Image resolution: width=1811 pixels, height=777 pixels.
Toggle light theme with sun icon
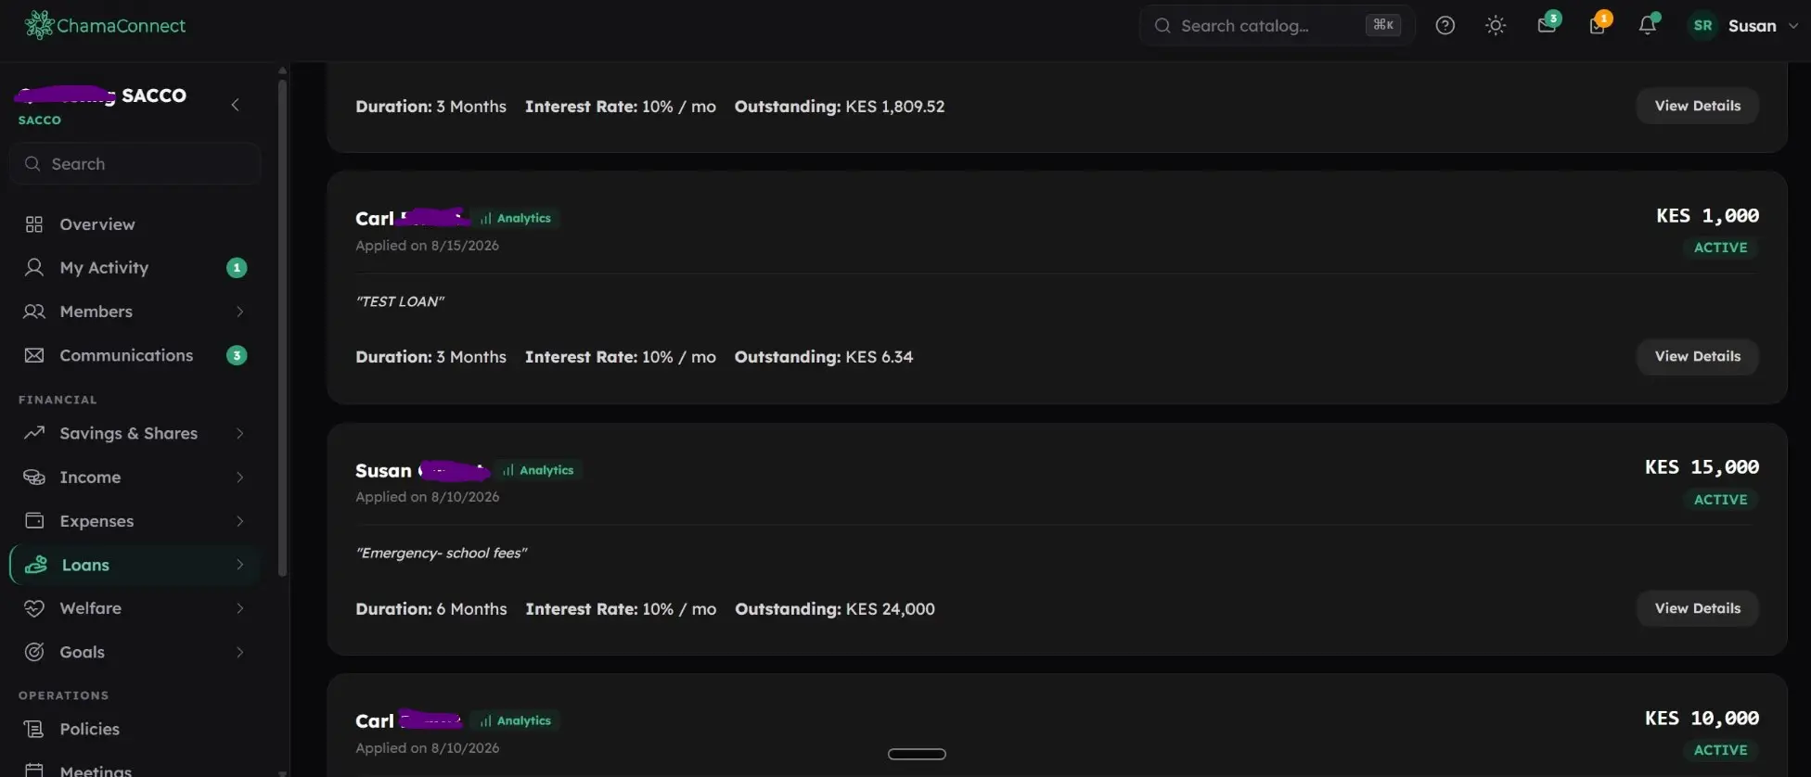(x=1496, y=26)
